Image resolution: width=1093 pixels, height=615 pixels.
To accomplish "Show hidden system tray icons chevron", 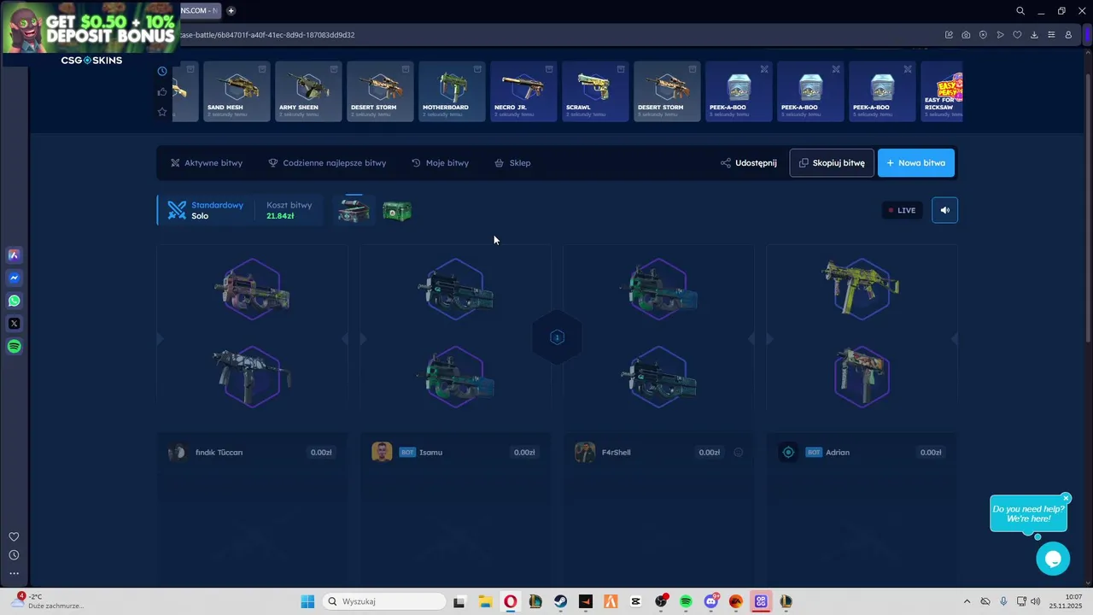I will 967,601.
